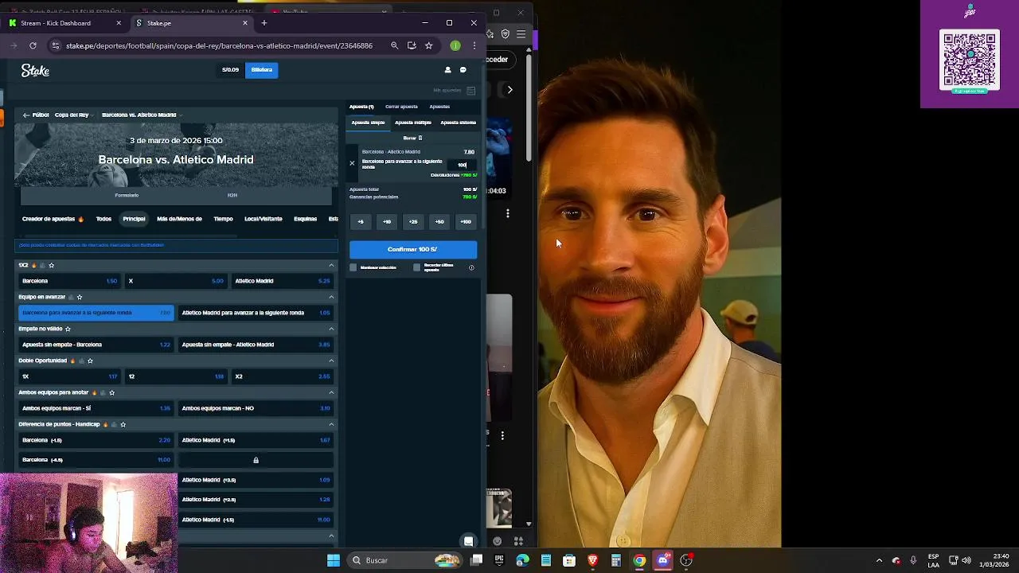Add +100 to the stake
The width and height of the screenshot is (1019, 573).
click(x=466, y=222)
